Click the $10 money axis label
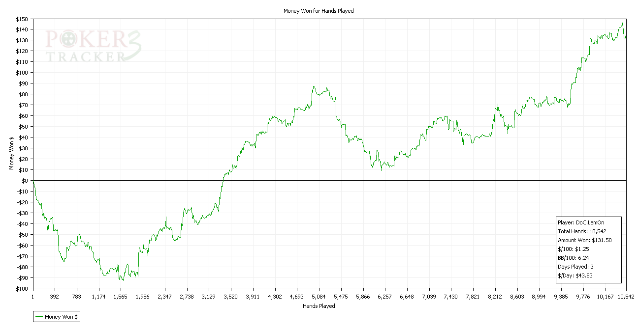Viewport: 638px width, 330px height. click(x=24, y=170)
